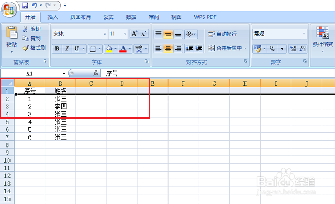Apply percent style
The image size is (335, 204).
272,49
